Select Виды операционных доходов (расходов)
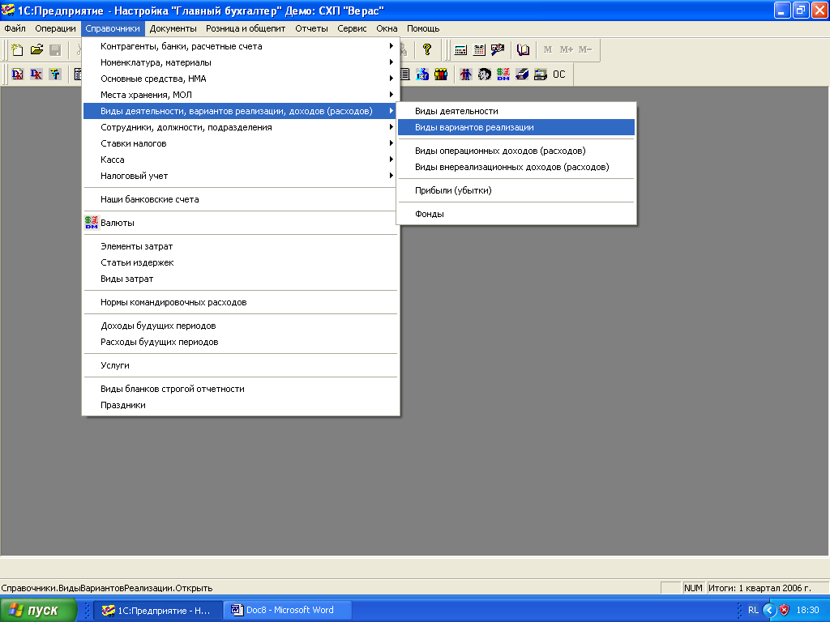 [516, 151]
